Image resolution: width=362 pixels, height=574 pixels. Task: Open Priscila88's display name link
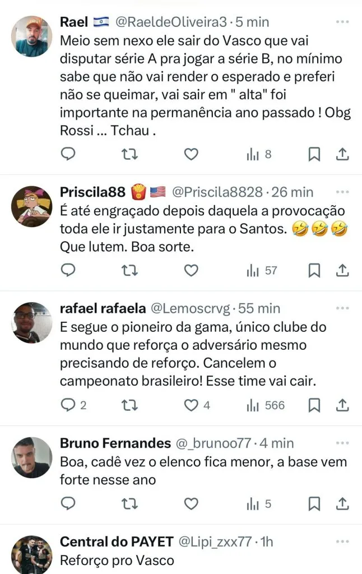(92, 192)
